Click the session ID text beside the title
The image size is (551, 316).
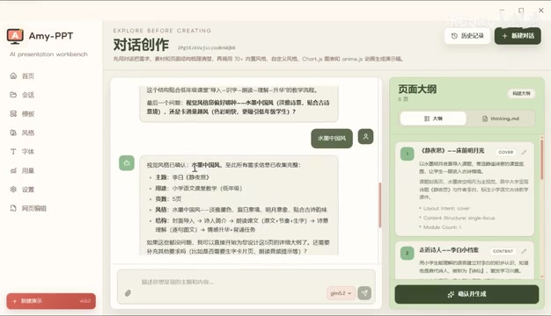click(x=206, y=47)
